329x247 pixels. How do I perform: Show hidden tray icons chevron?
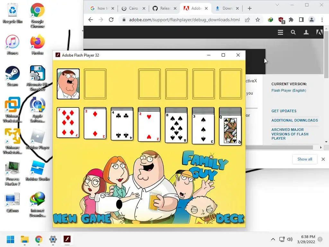(273, 239)
